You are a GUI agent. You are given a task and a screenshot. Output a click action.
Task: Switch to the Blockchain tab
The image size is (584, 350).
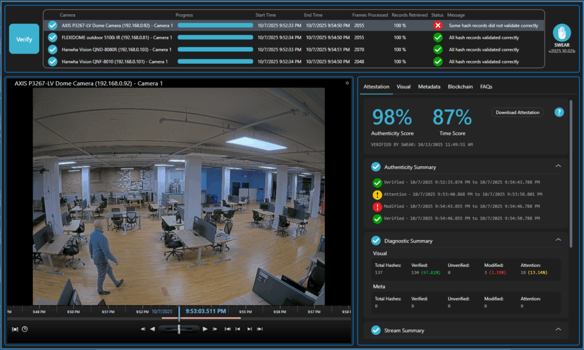tap(460, 87)
